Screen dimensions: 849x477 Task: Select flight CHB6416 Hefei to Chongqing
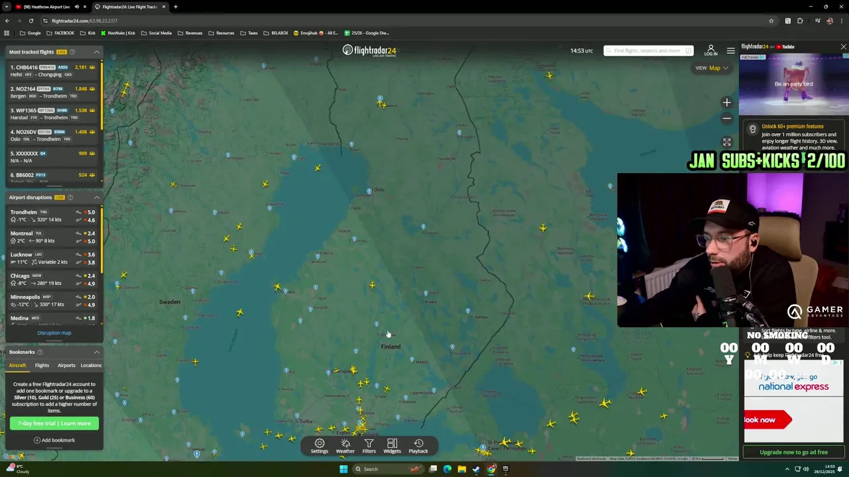(52, 70)
